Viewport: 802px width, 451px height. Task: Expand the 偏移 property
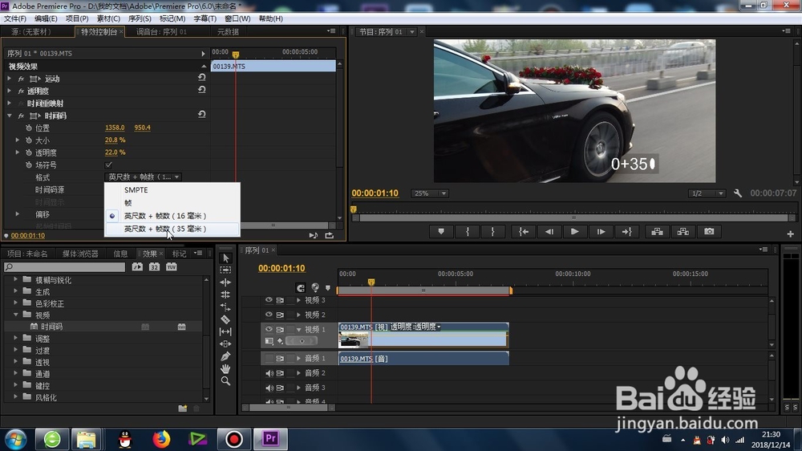pyautogui.click(x=18, y=214)
